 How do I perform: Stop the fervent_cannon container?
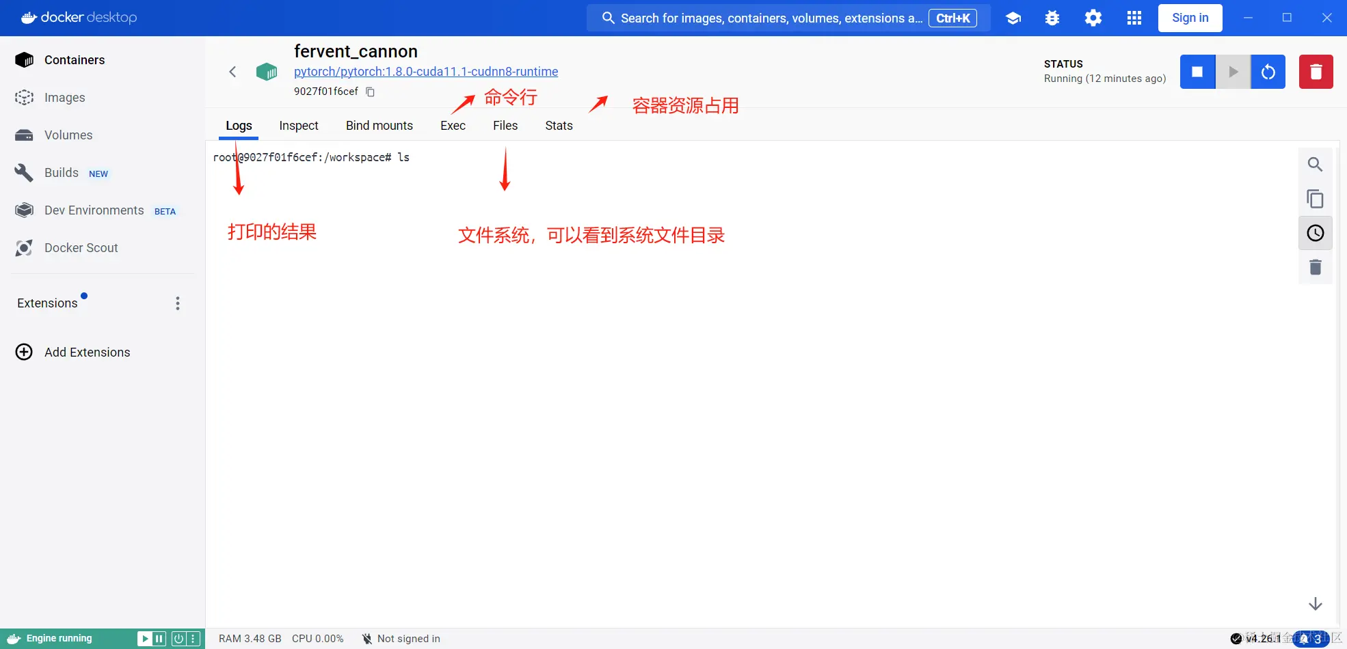[1197, 72]
